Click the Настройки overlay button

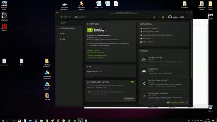(x=129, y=99)
